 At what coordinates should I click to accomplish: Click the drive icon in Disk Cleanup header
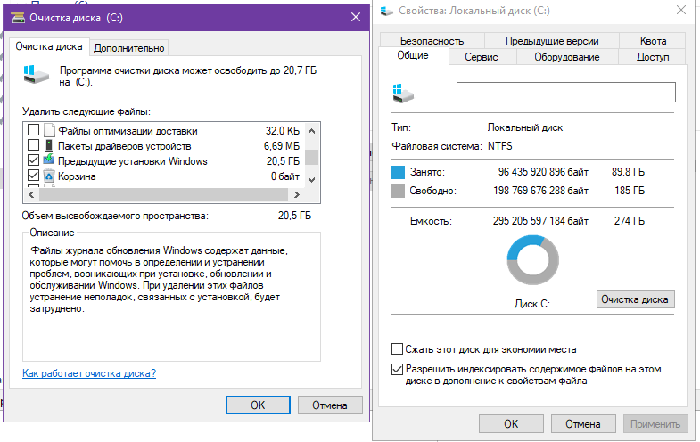(x=37, y=75)
